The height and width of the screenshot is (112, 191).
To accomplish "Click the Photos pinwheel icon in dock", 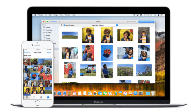I will (95, 93).
